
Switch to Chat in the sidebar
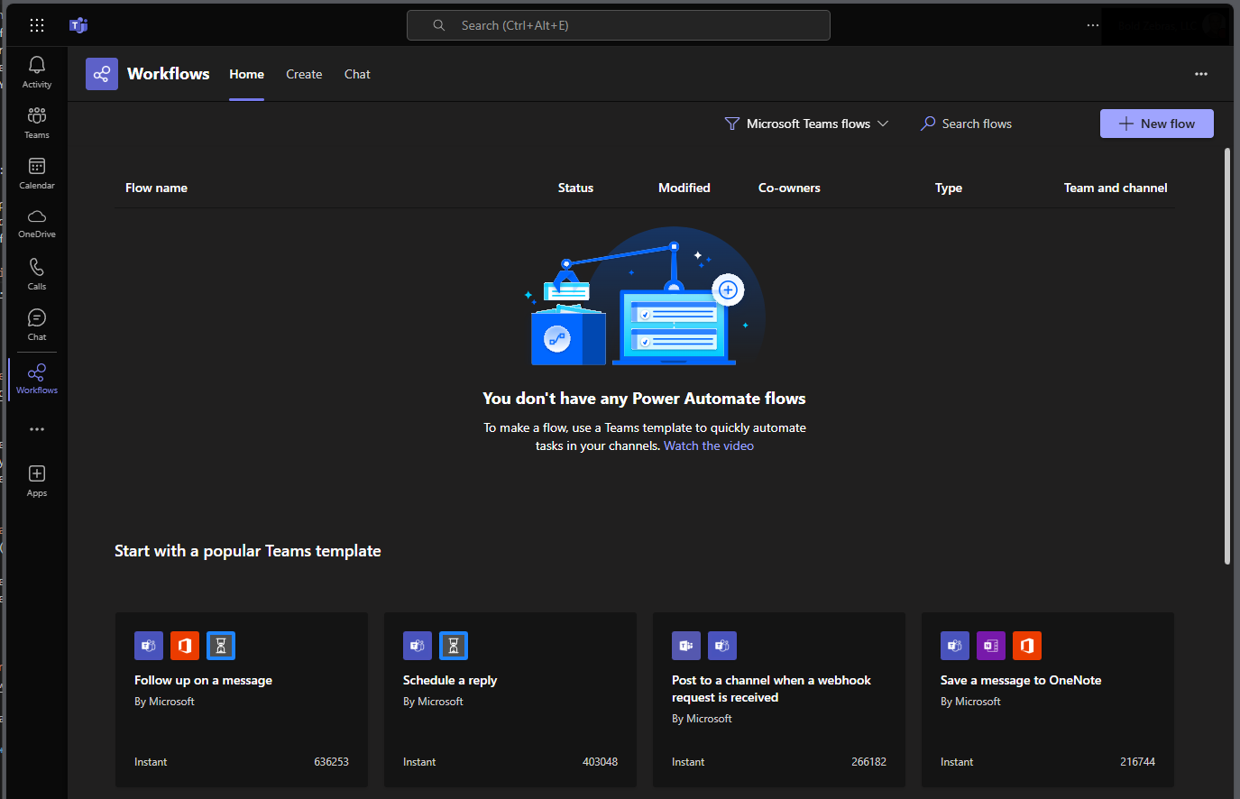point(36,324)
